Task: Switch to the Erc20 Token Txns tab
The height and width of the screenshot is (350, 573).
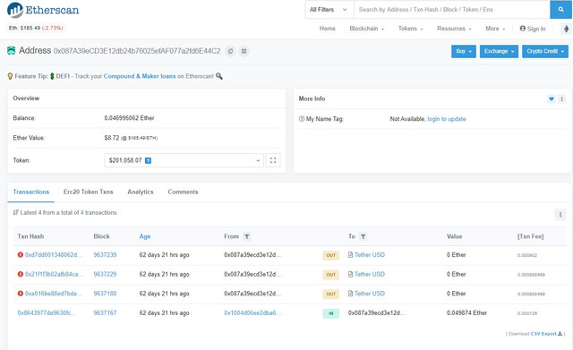Action: 88,192
